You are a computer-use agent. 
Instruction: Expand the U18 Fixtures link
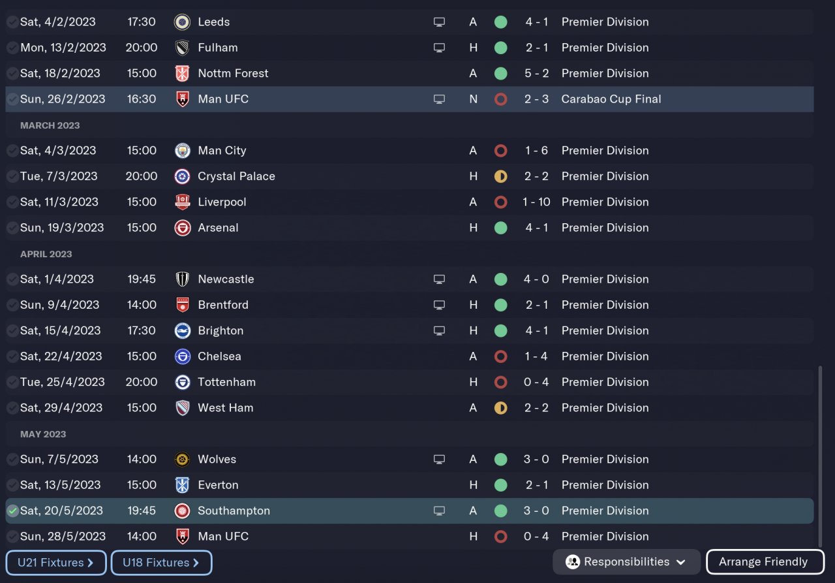point(161,562)
